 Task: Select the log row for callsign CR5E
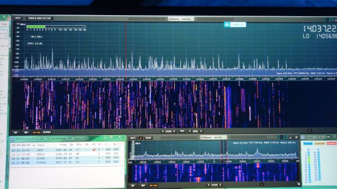point(66,150)
